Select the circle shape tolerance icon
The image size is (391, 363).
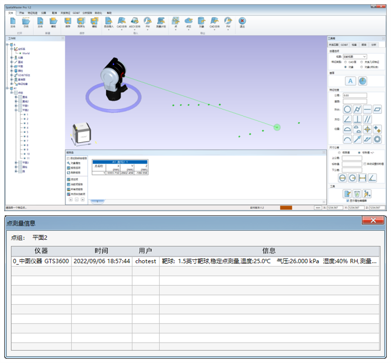coord(348,109)
